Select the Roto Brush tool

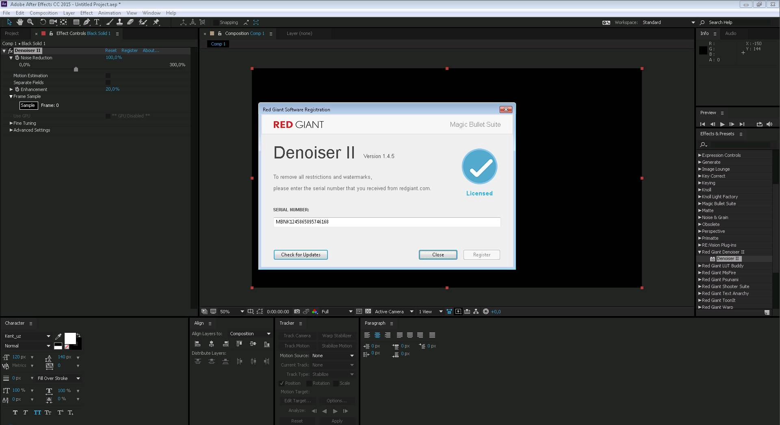pos(143,22)
